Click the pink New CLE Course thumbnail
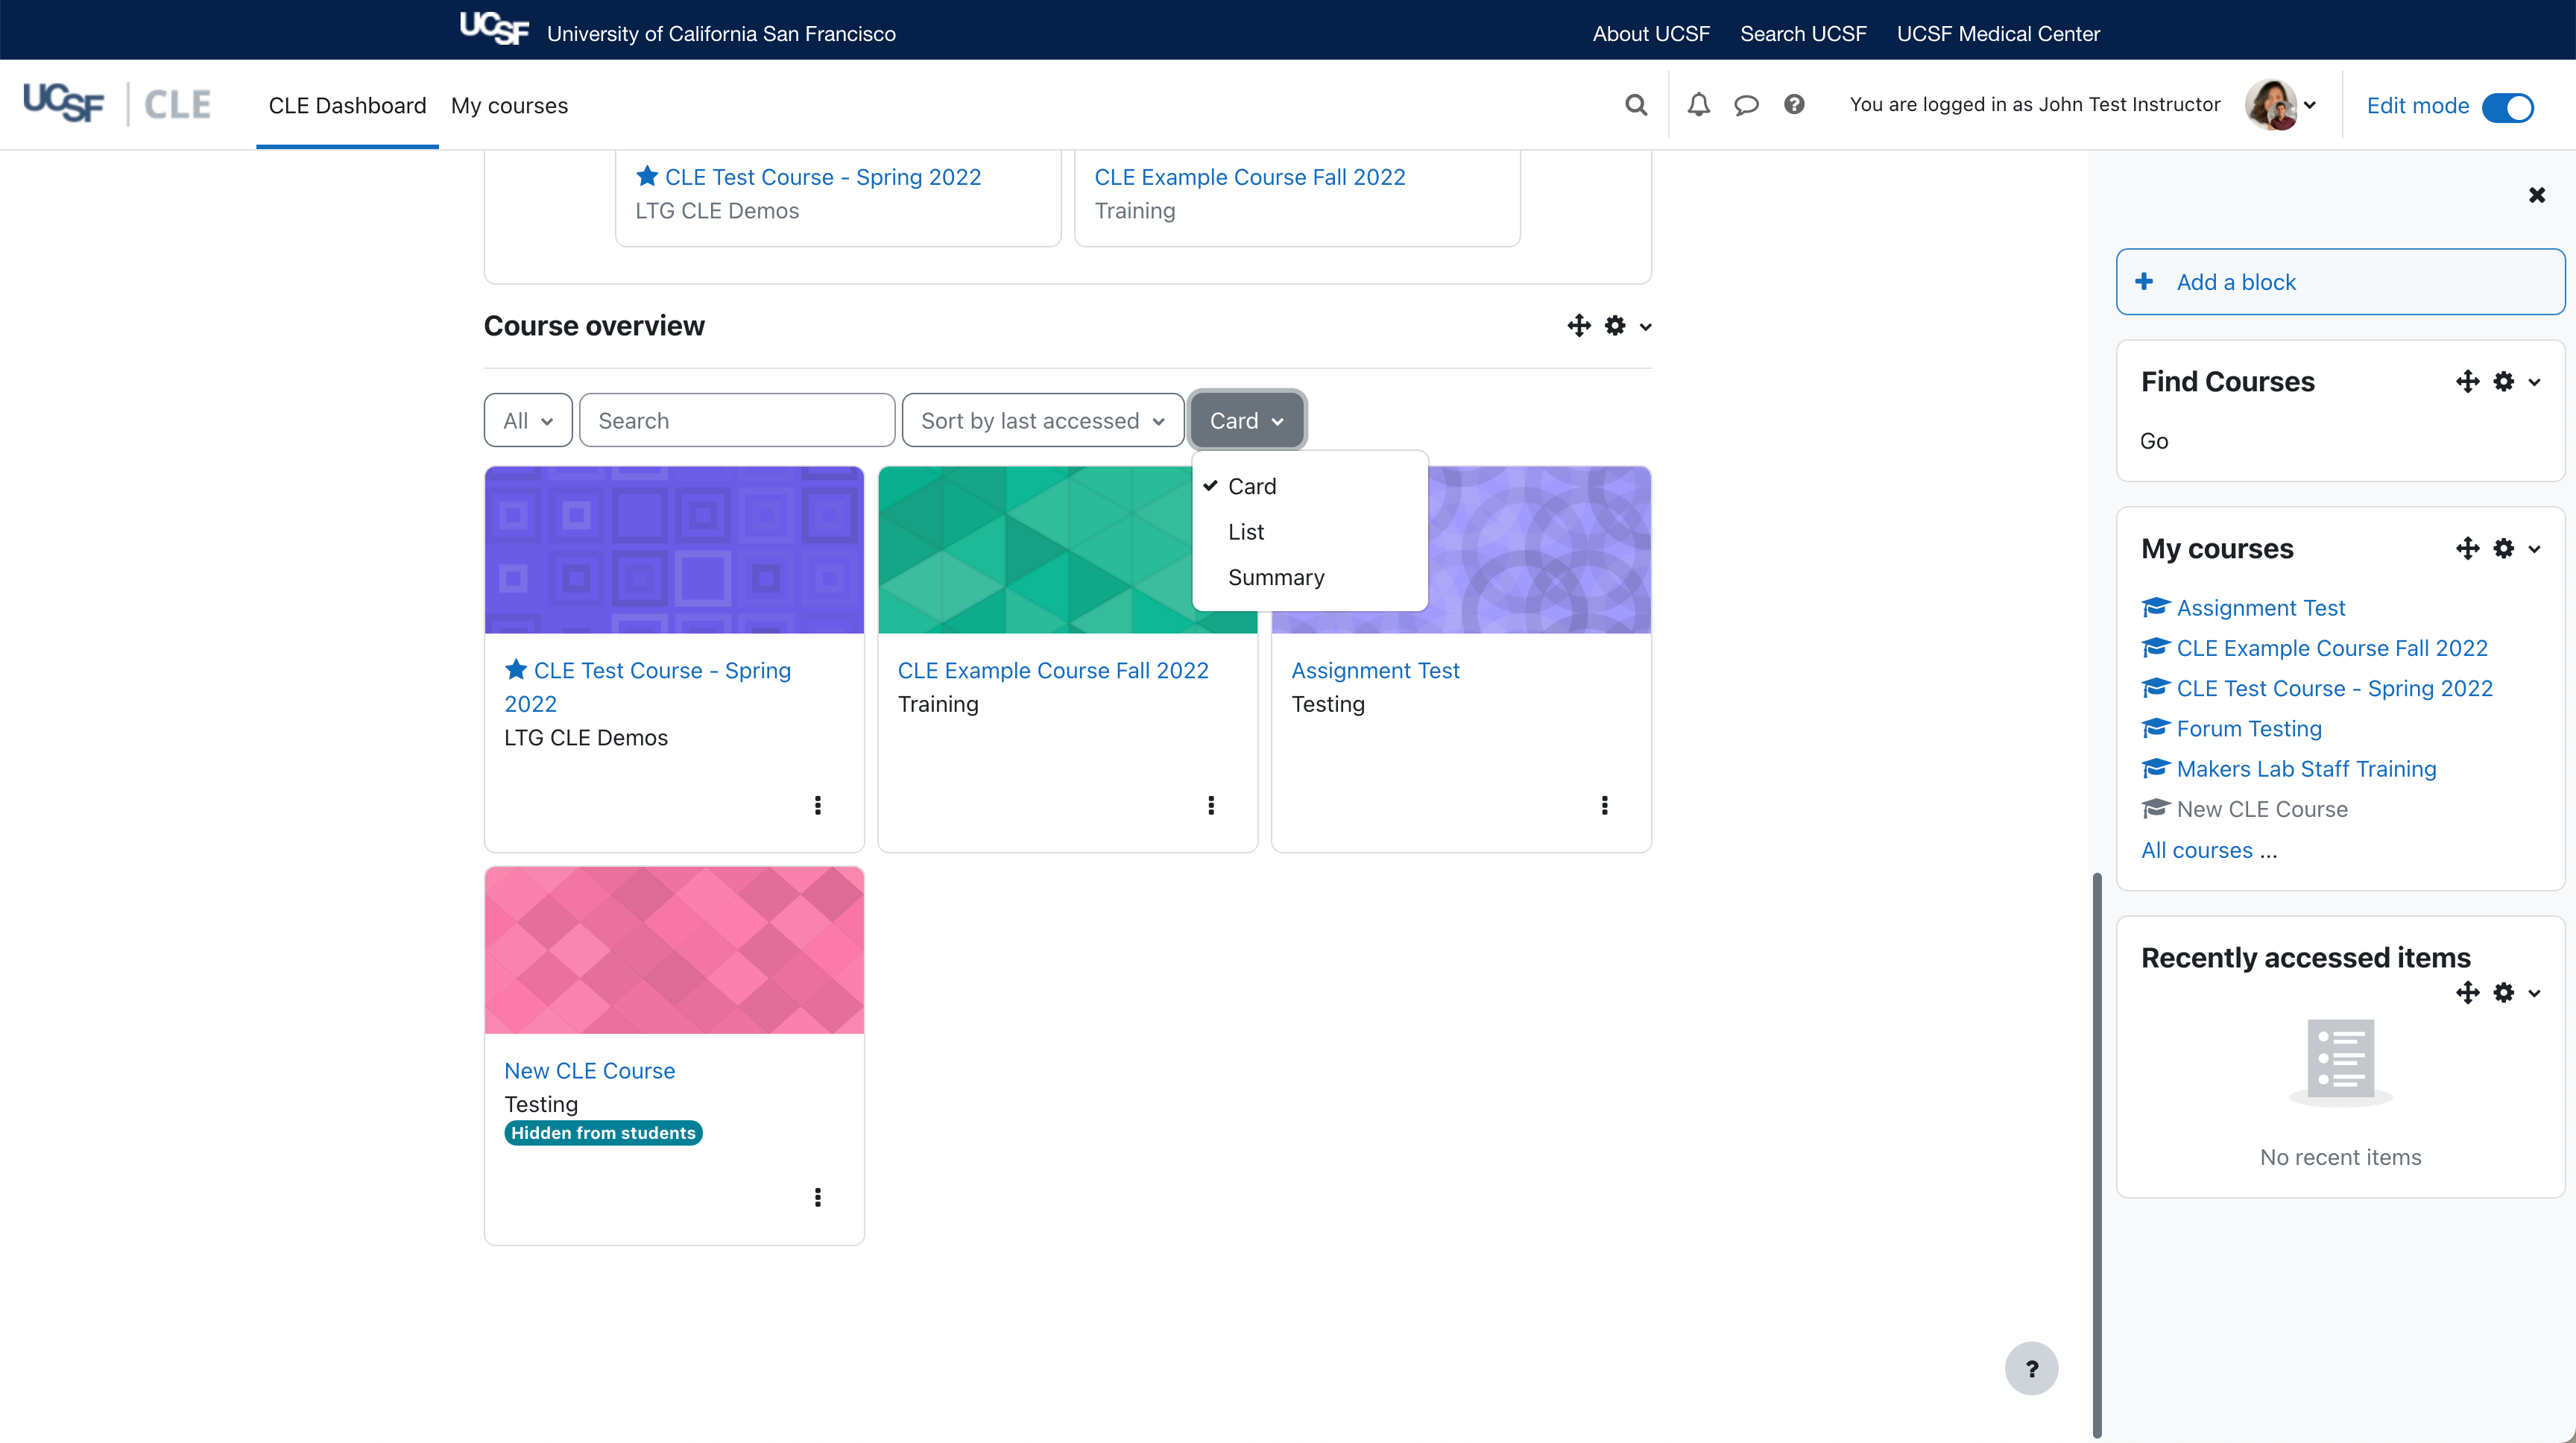The height and width of the screenshot is (1443, 2576). pyautogui.click(x=674, y=950)
